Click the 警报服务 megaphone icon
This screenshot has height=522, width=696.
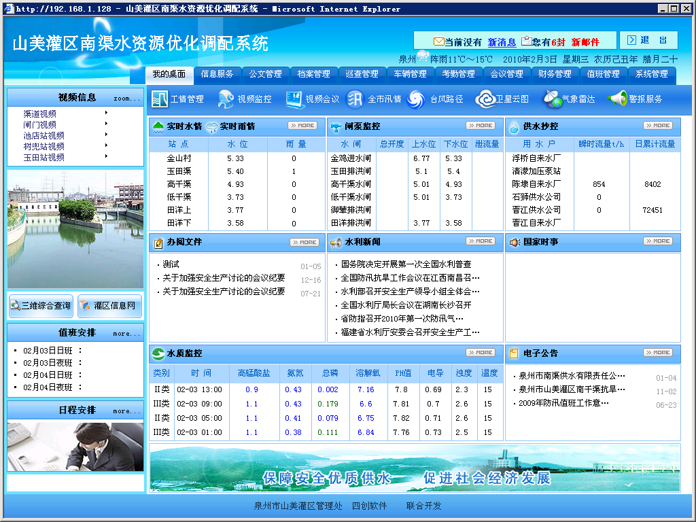(x=617, y=99)
